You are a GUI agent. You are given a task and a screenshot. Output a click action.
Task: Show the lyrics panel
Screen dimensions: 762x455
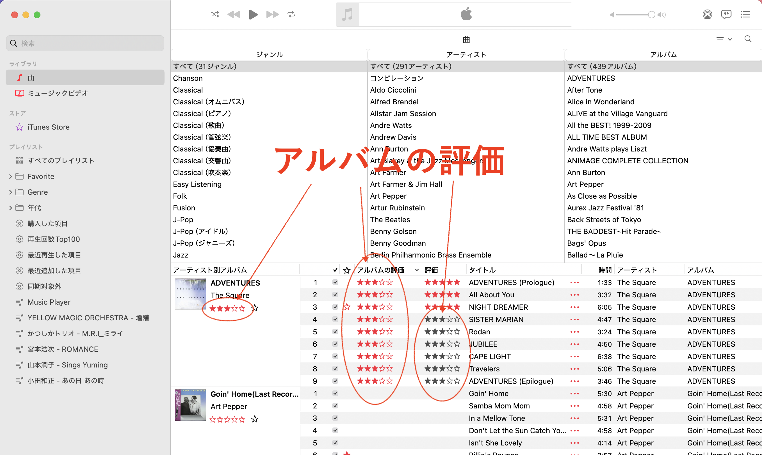click(726, 14)
